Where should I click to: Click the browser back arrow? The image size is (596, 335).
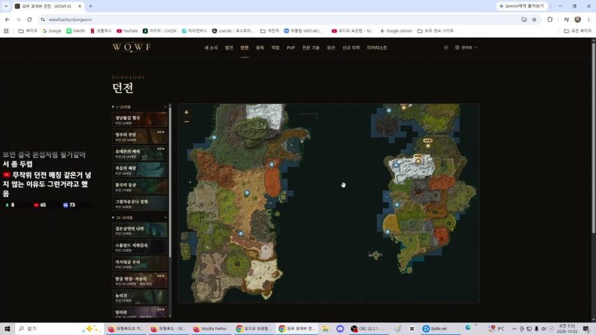point(7,20)
